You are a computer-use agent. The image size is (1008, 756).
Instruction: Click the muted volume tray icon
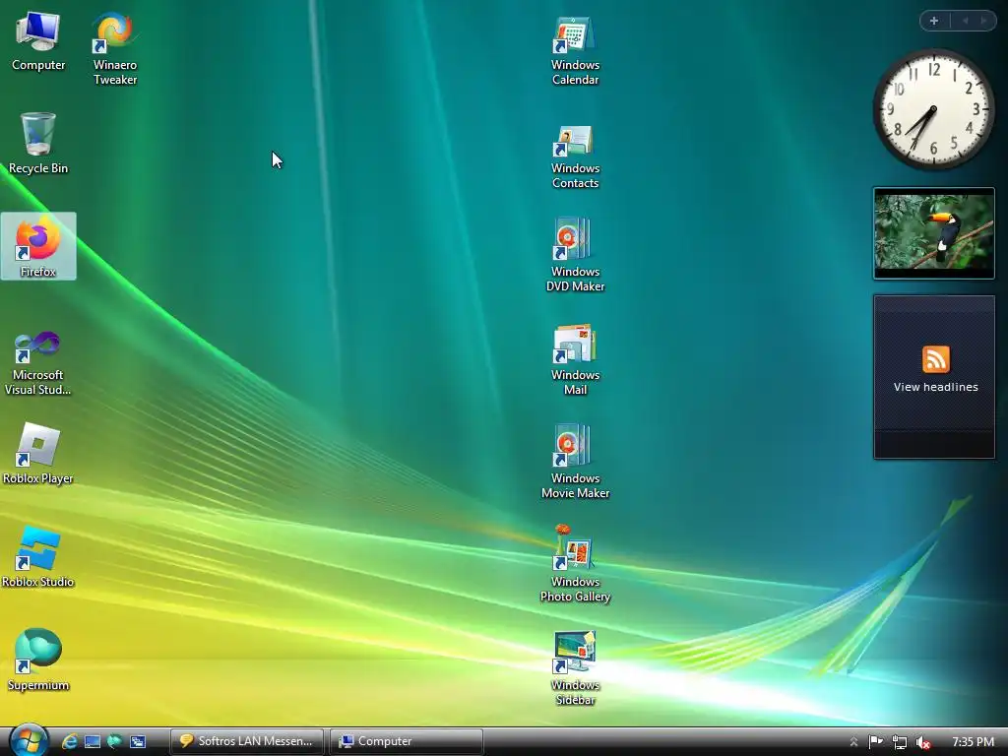pyautogui.click(x=923, y=742)
